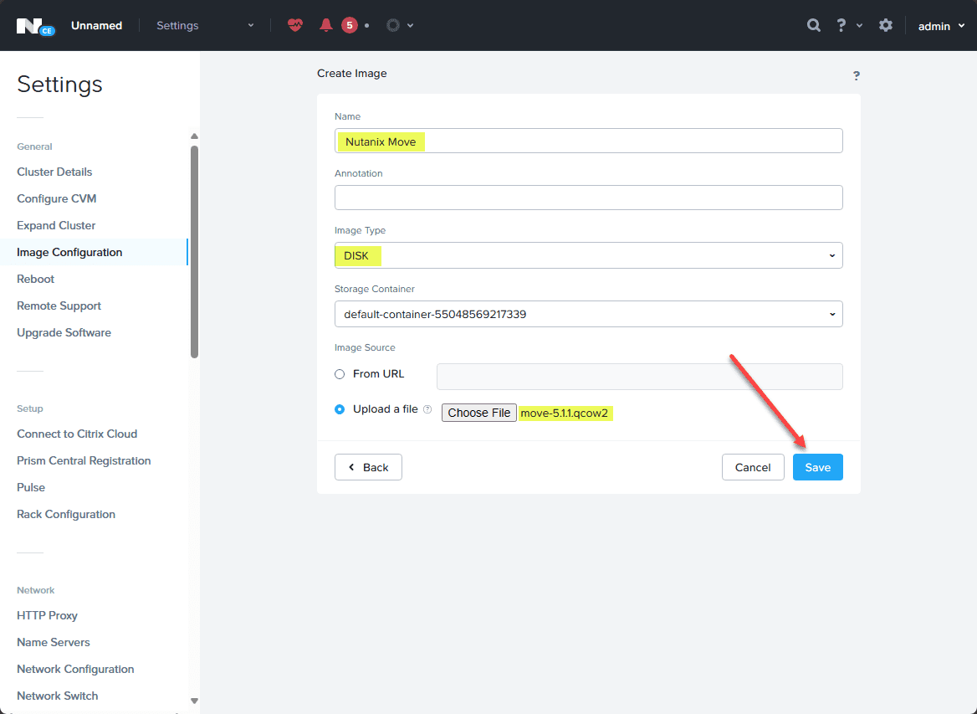The width and height of the screenshot is (977, 714).
Task: Click the Nutanix CE logo
Action: 35,26
